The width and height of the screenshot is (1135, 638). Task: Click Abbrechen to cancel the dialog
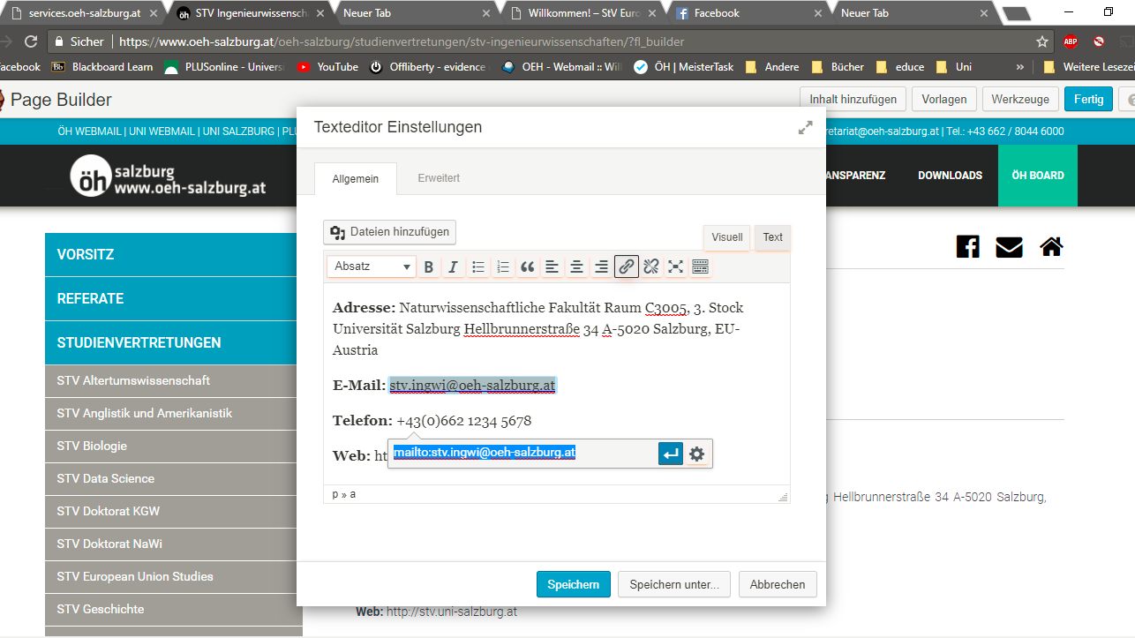point(778,584)
